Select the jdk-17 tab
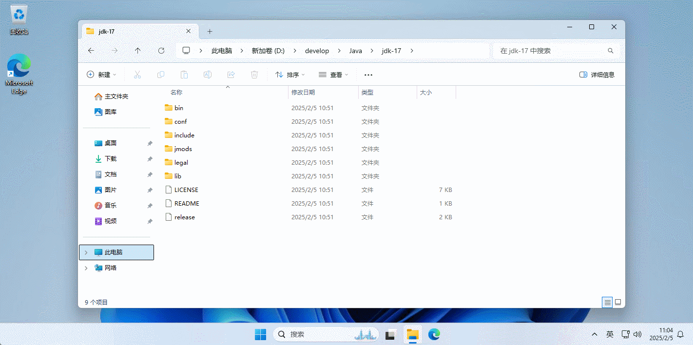The height and width of the screenshot is (345, 693). (x=132, y=31)
